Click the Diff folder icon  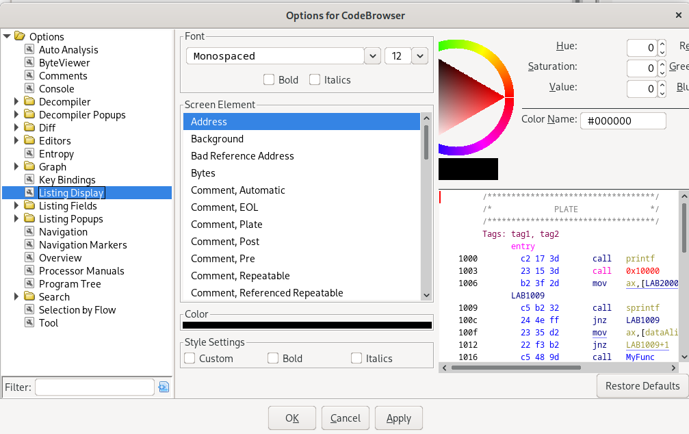tap(29, 127)
